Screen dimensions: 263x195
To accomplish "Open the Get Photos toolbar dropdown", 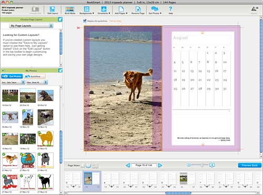I will coord(155,10).
